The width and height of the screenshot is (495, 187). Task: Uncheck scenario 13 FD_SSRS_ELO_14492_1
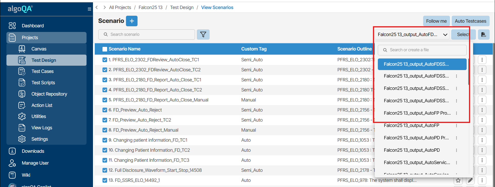105,180
